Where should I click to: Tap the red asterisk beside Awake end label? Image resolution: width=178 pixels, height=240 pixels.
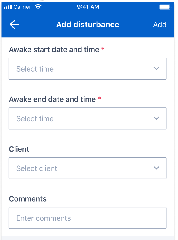coord(99,98)
